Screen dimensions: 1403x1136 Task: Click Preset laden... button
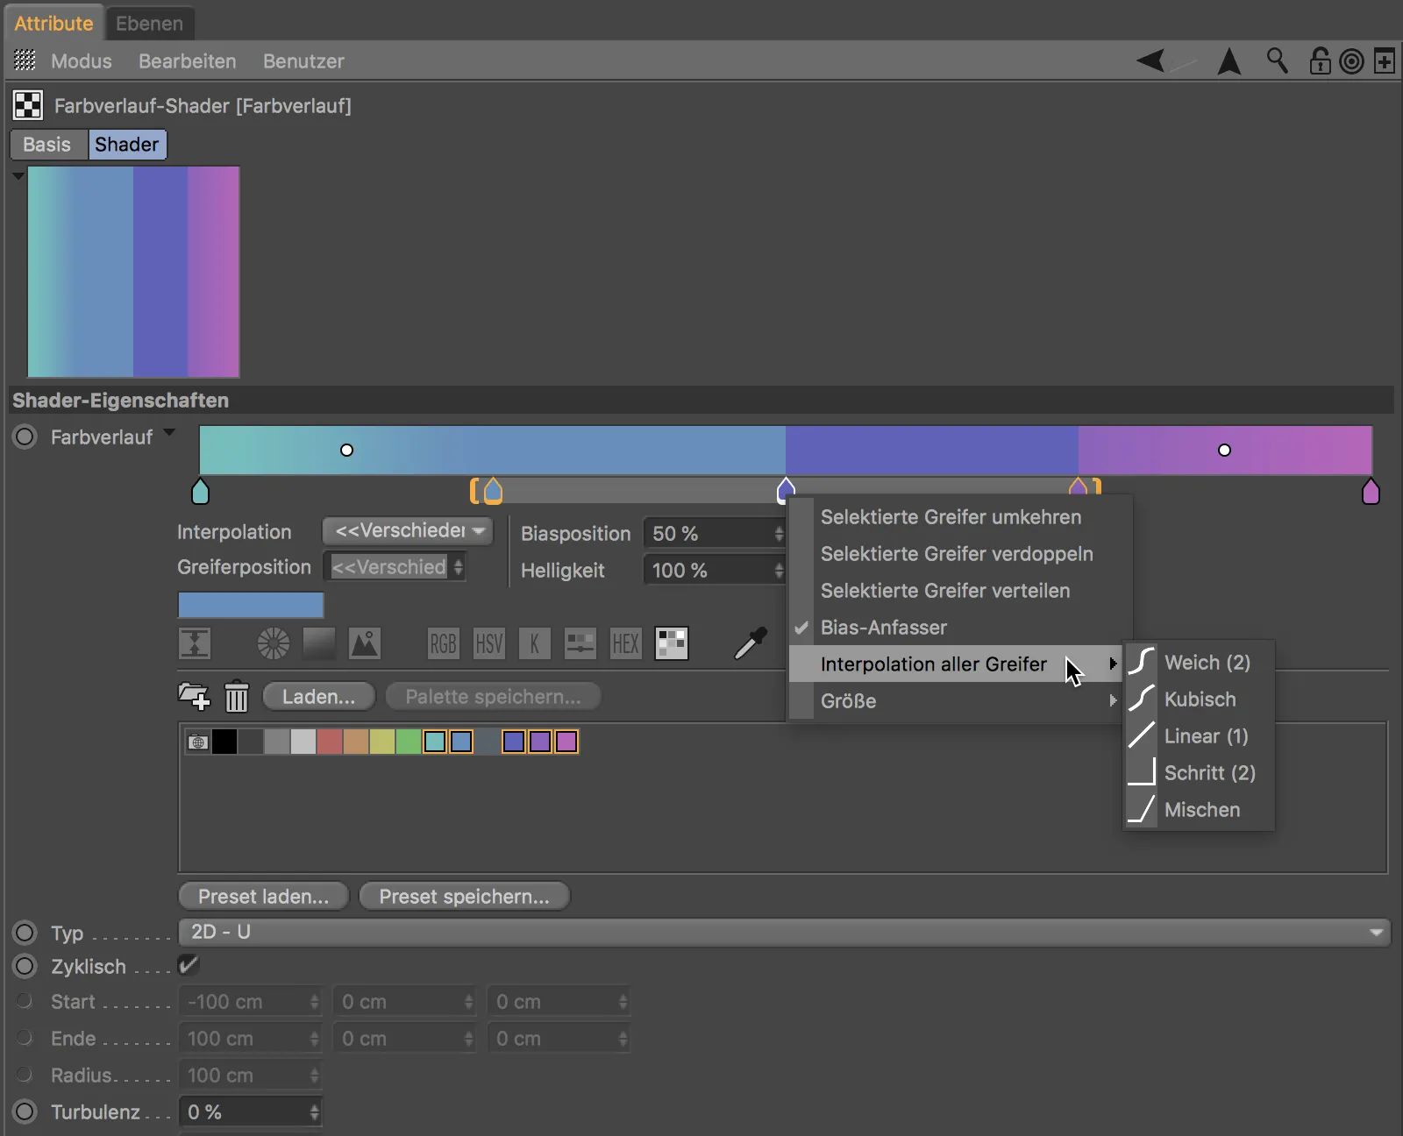click(263, 897)
